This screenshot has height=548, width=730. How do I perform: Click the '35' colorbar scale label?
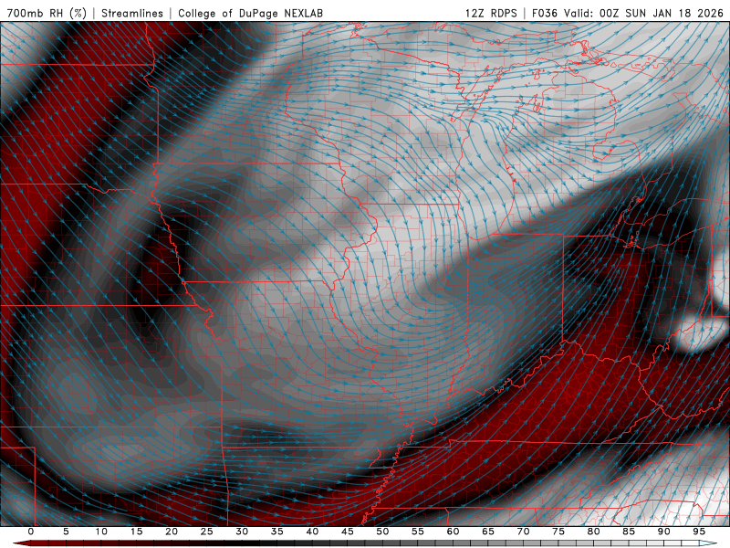tap(277, 532)
